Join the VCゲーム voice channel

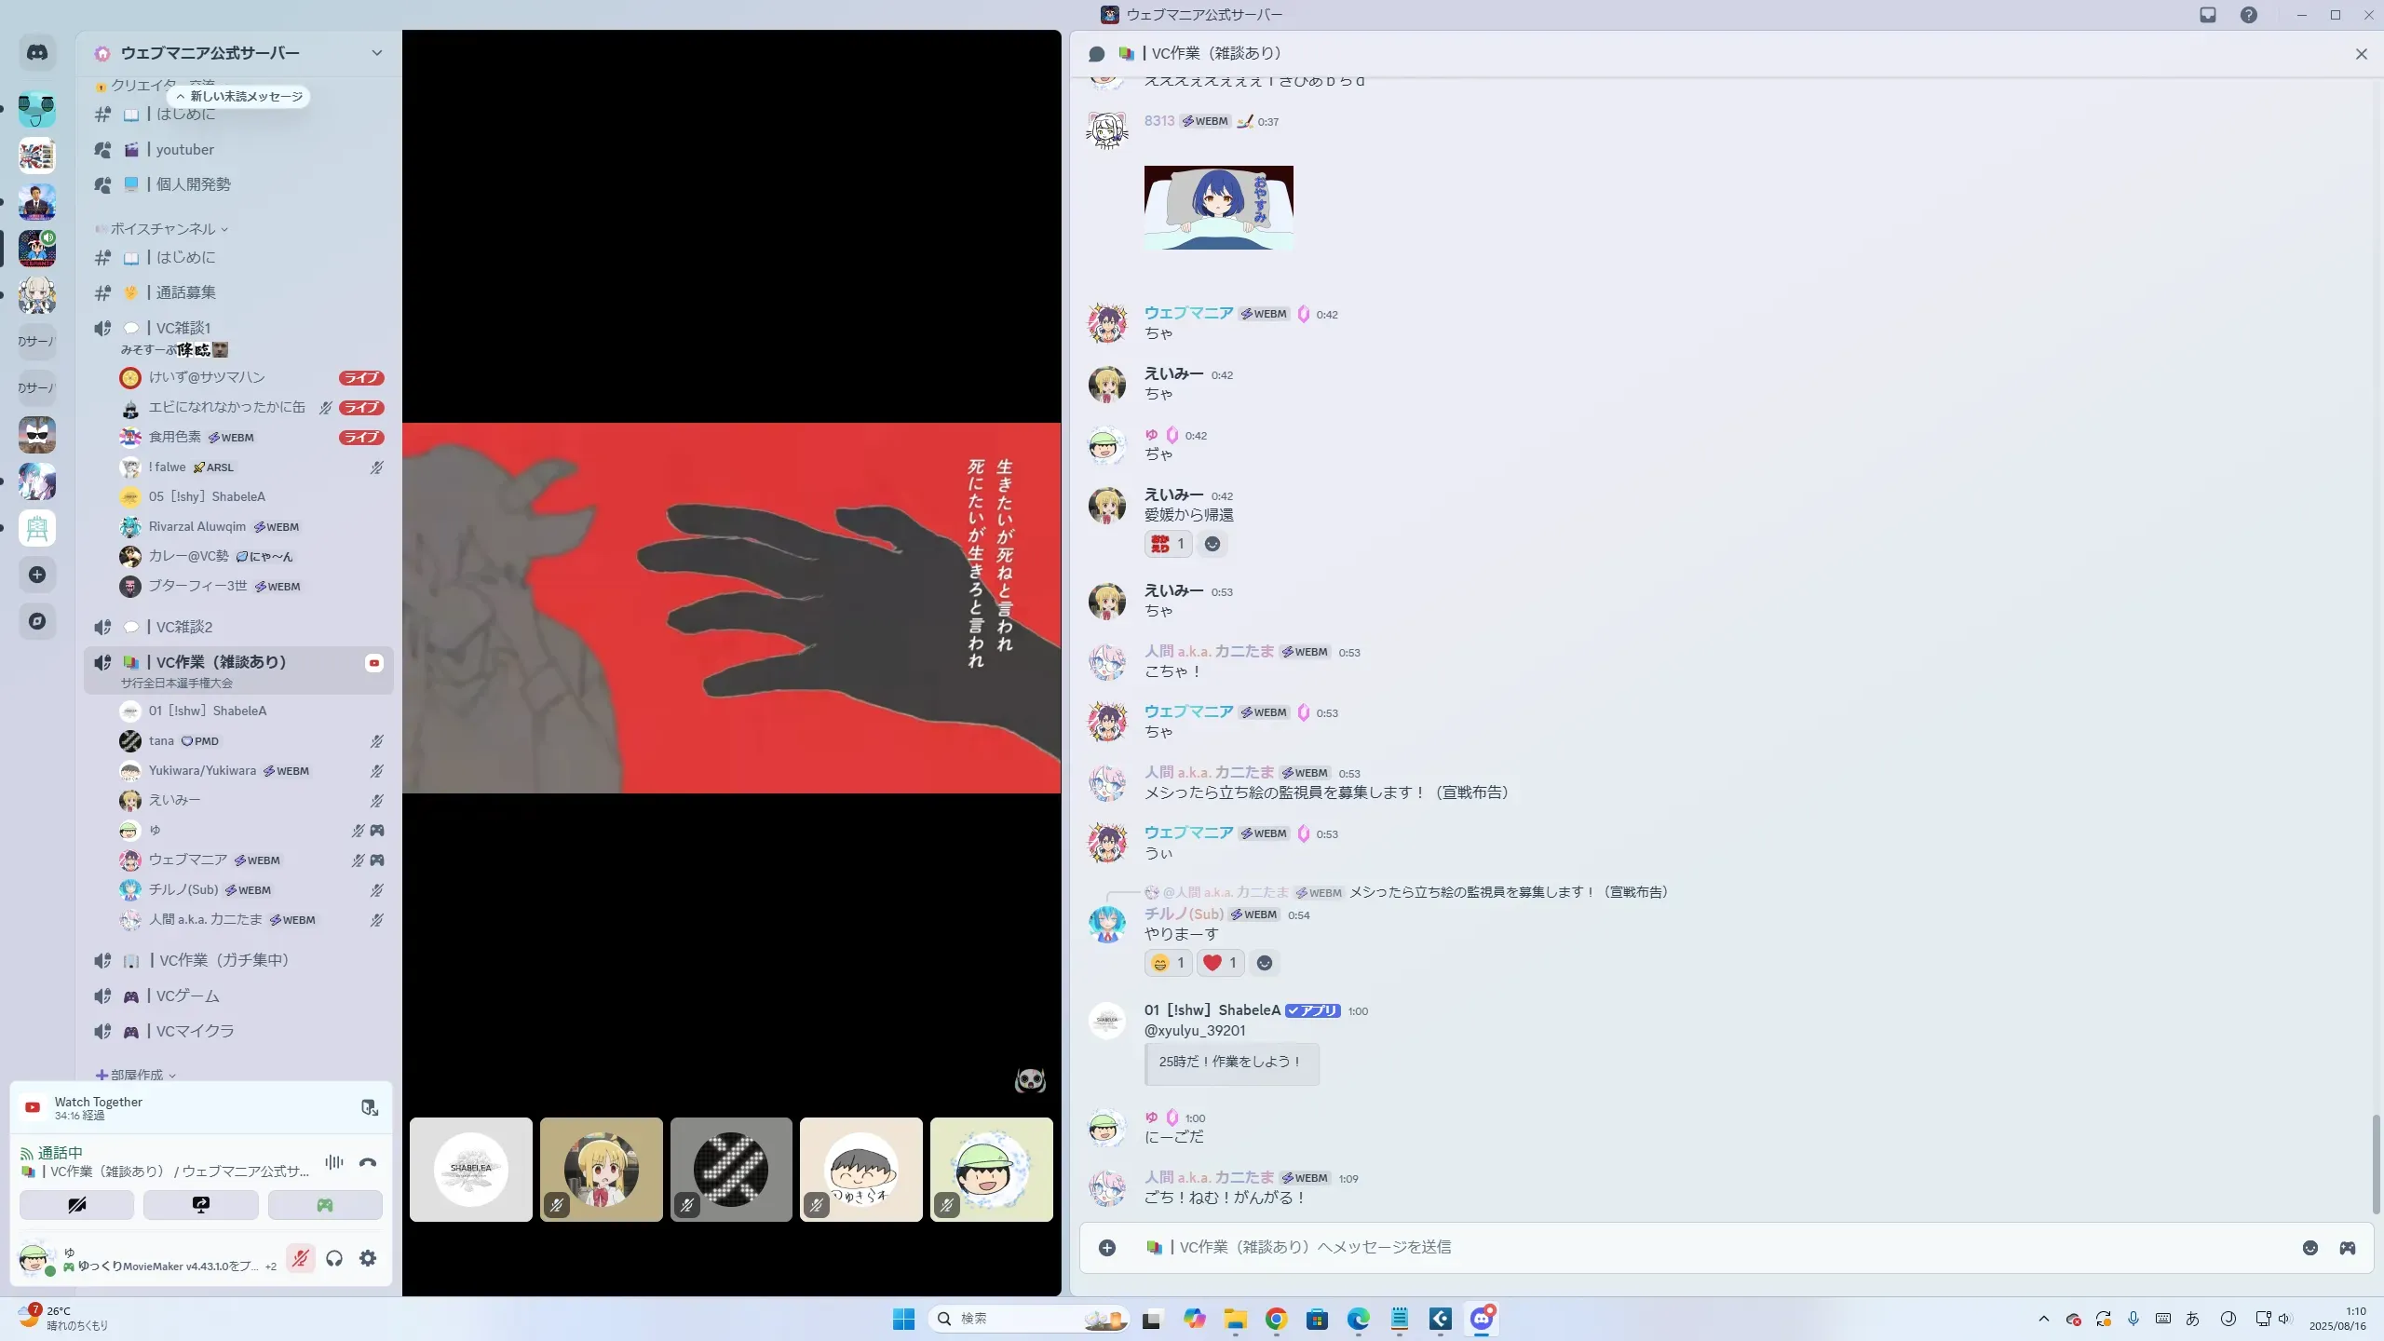[187, 996]
